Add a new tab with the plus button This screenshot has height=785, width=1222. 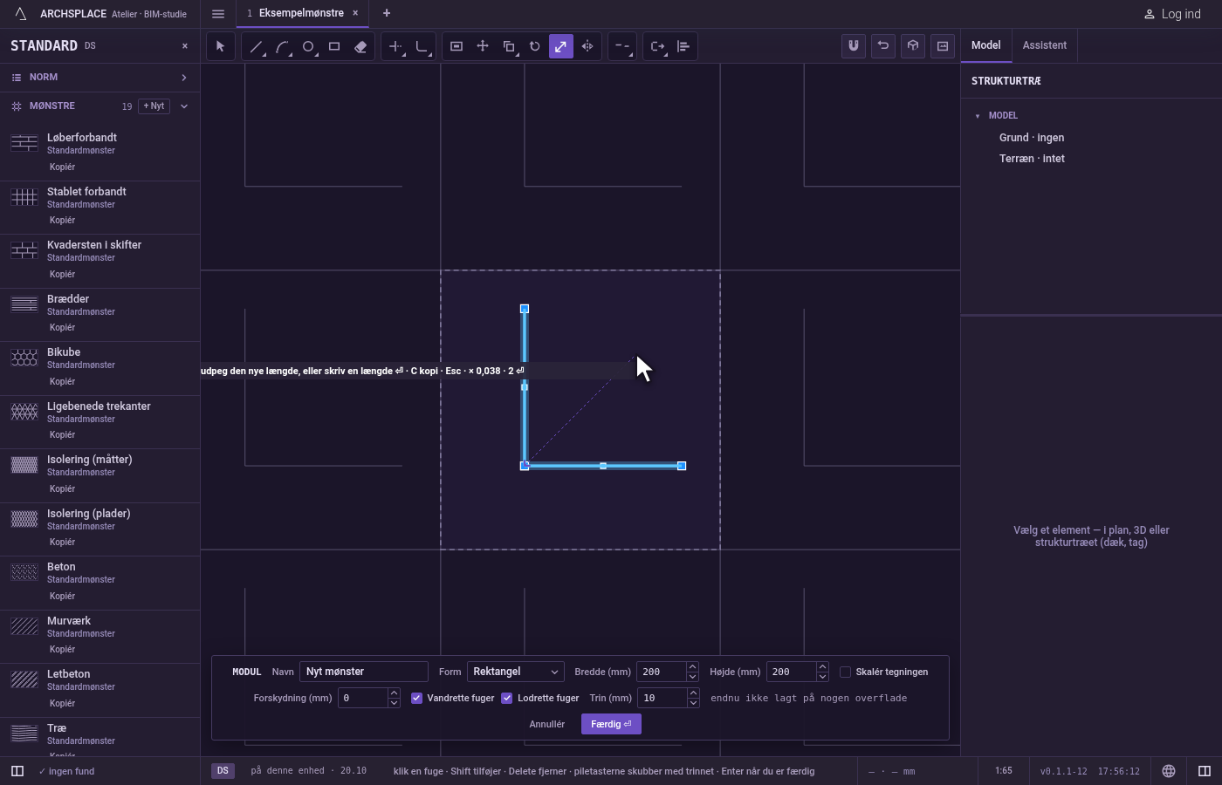click(387, 13)
